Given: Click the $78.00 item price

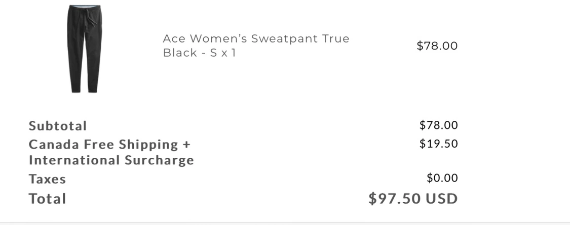Looking at the screenshot, I should (437, 46).
